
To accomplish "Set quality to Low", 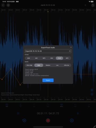I will pos(57,65).
